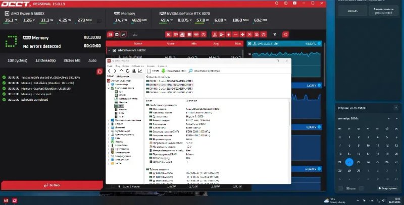
Task: Collapse the AMD Ryzen 5 5600X sensor group
Action: [x=109, y=50]
